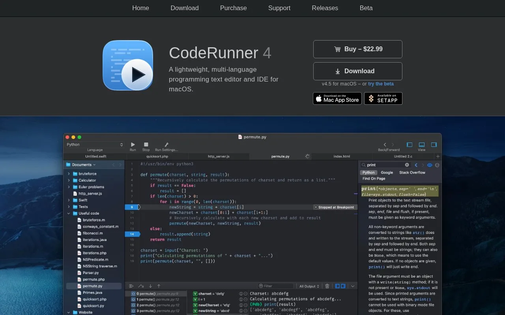Click the debugger step over icon
The width and height of the screenshot is (505, 315).
tap(141, 286)
